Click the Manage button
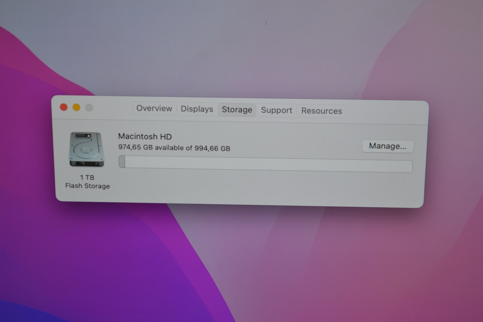This screenshot has width=483, height=322. (x=388, y=146)
